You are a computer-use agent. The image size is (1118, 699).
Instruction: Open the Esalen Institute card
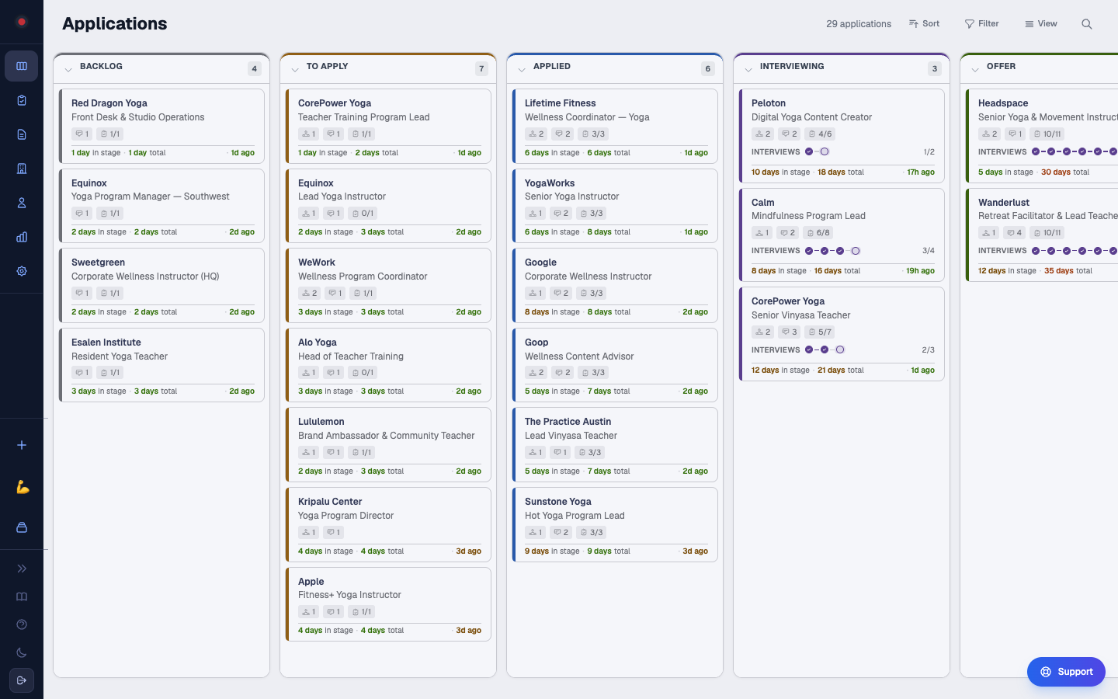click(161, 365)
